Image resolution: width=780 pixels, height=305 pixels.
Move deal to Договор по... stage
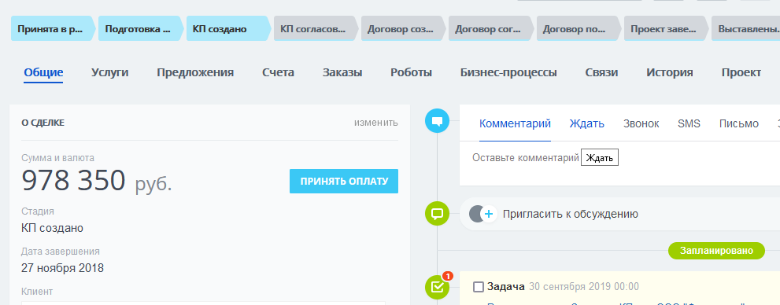[x=579, y=29]
